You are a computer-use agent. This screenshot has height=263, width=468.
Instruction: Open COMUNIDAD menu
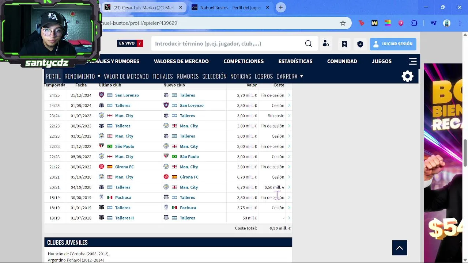coord(342,61)
